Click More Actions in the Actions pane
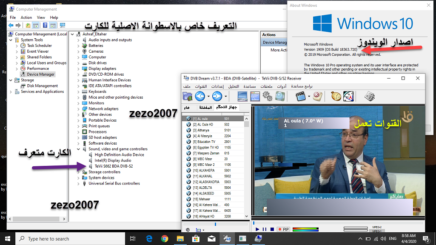 279,50
